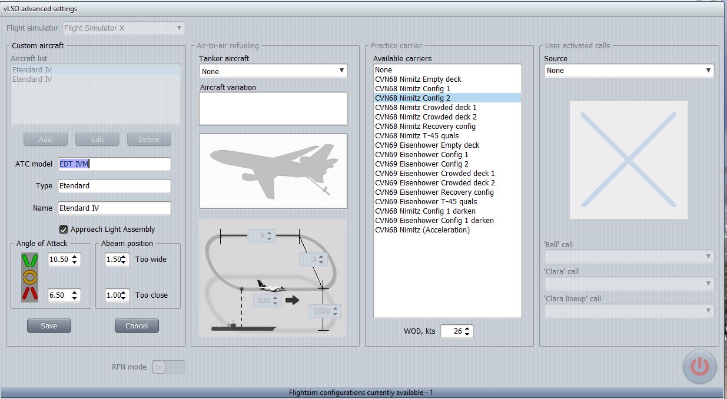Image resolution: width=727 pixels, height=399 pixels.
Task: Click the Add aircraft button
Action: [x=45, y=139]
